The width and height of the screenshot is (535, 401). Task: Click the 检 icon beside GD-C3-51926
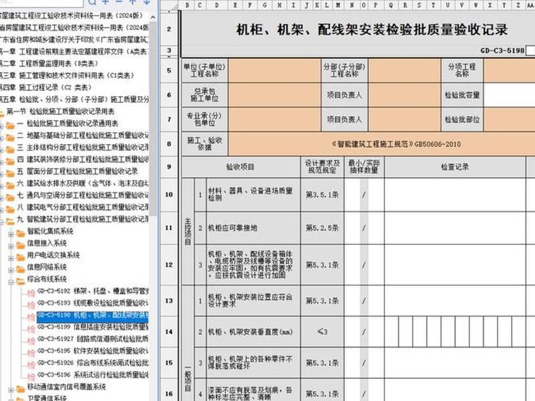[x=31, y=364]
